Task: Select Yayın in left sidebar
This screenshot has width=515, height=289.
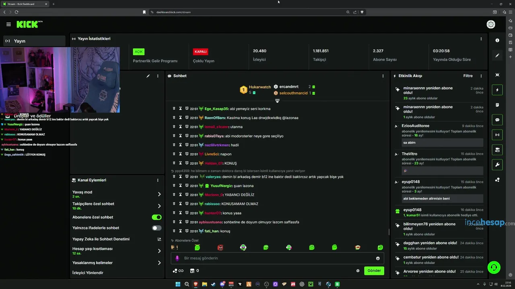Action: coord(34,41)
